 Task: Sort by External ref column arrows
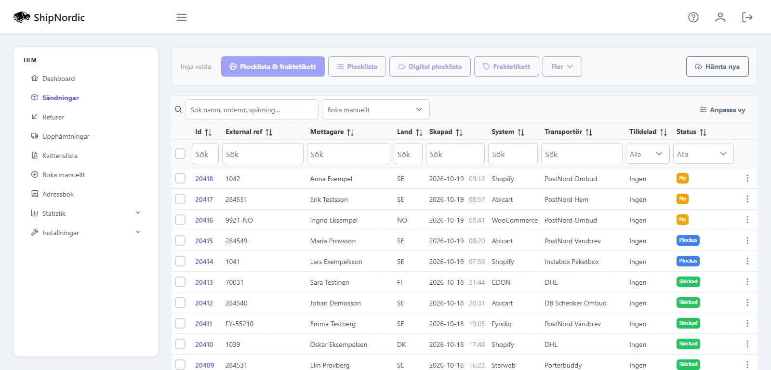tap(269, 132)
